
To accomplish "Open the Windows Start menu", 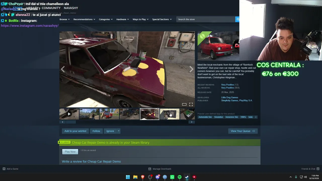I will (128, 177).
